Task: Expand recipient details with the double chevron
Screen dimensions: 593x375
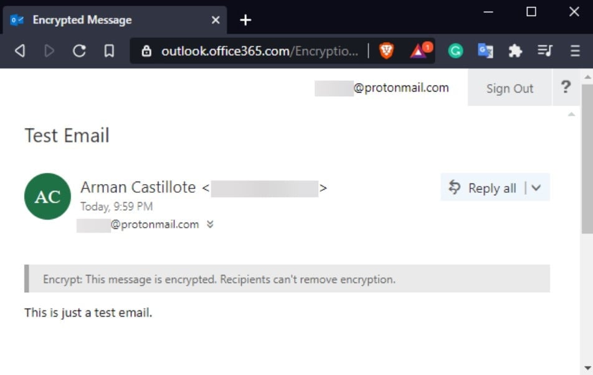Action: pos(210,225)
